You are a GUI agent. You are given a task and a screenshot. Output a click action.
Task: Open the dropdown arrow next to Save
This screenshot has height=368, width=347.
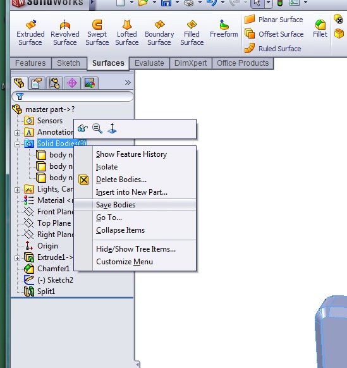(178, 3)
